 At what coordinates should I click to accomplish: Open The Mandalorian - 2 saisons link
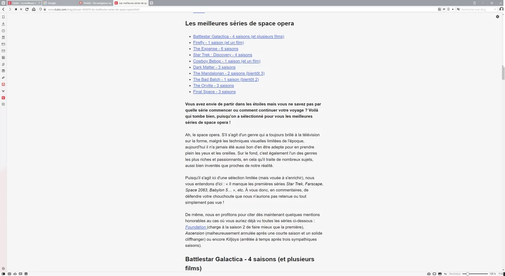[x=229, y=73]
